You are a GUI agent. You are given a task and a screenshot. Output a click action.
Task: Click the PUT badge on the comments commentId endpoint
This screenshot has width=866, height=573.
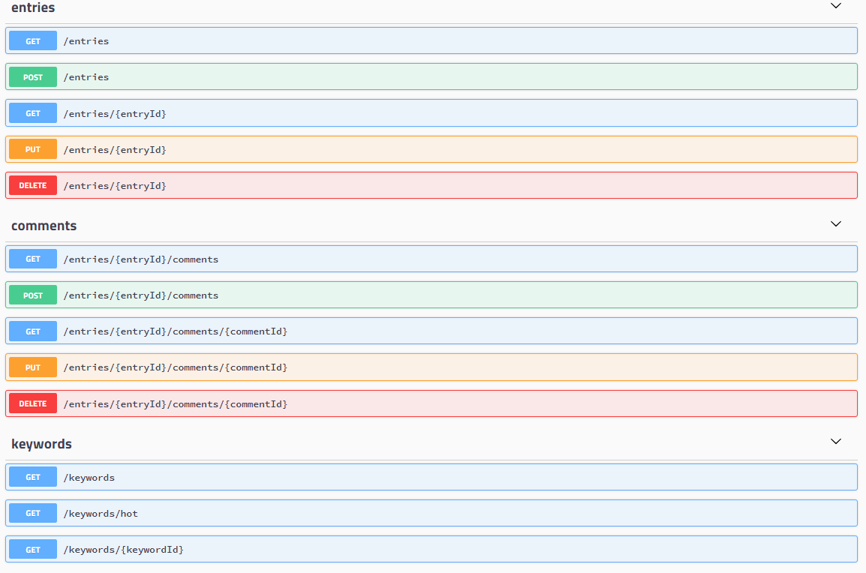click(32, 367)
